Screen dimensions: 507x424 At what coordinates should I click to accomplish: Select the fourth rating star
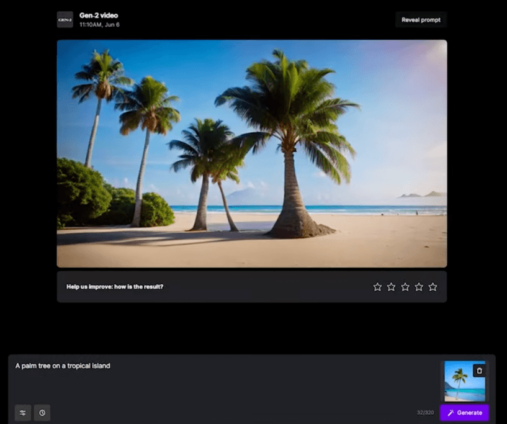tap(419, 287)
